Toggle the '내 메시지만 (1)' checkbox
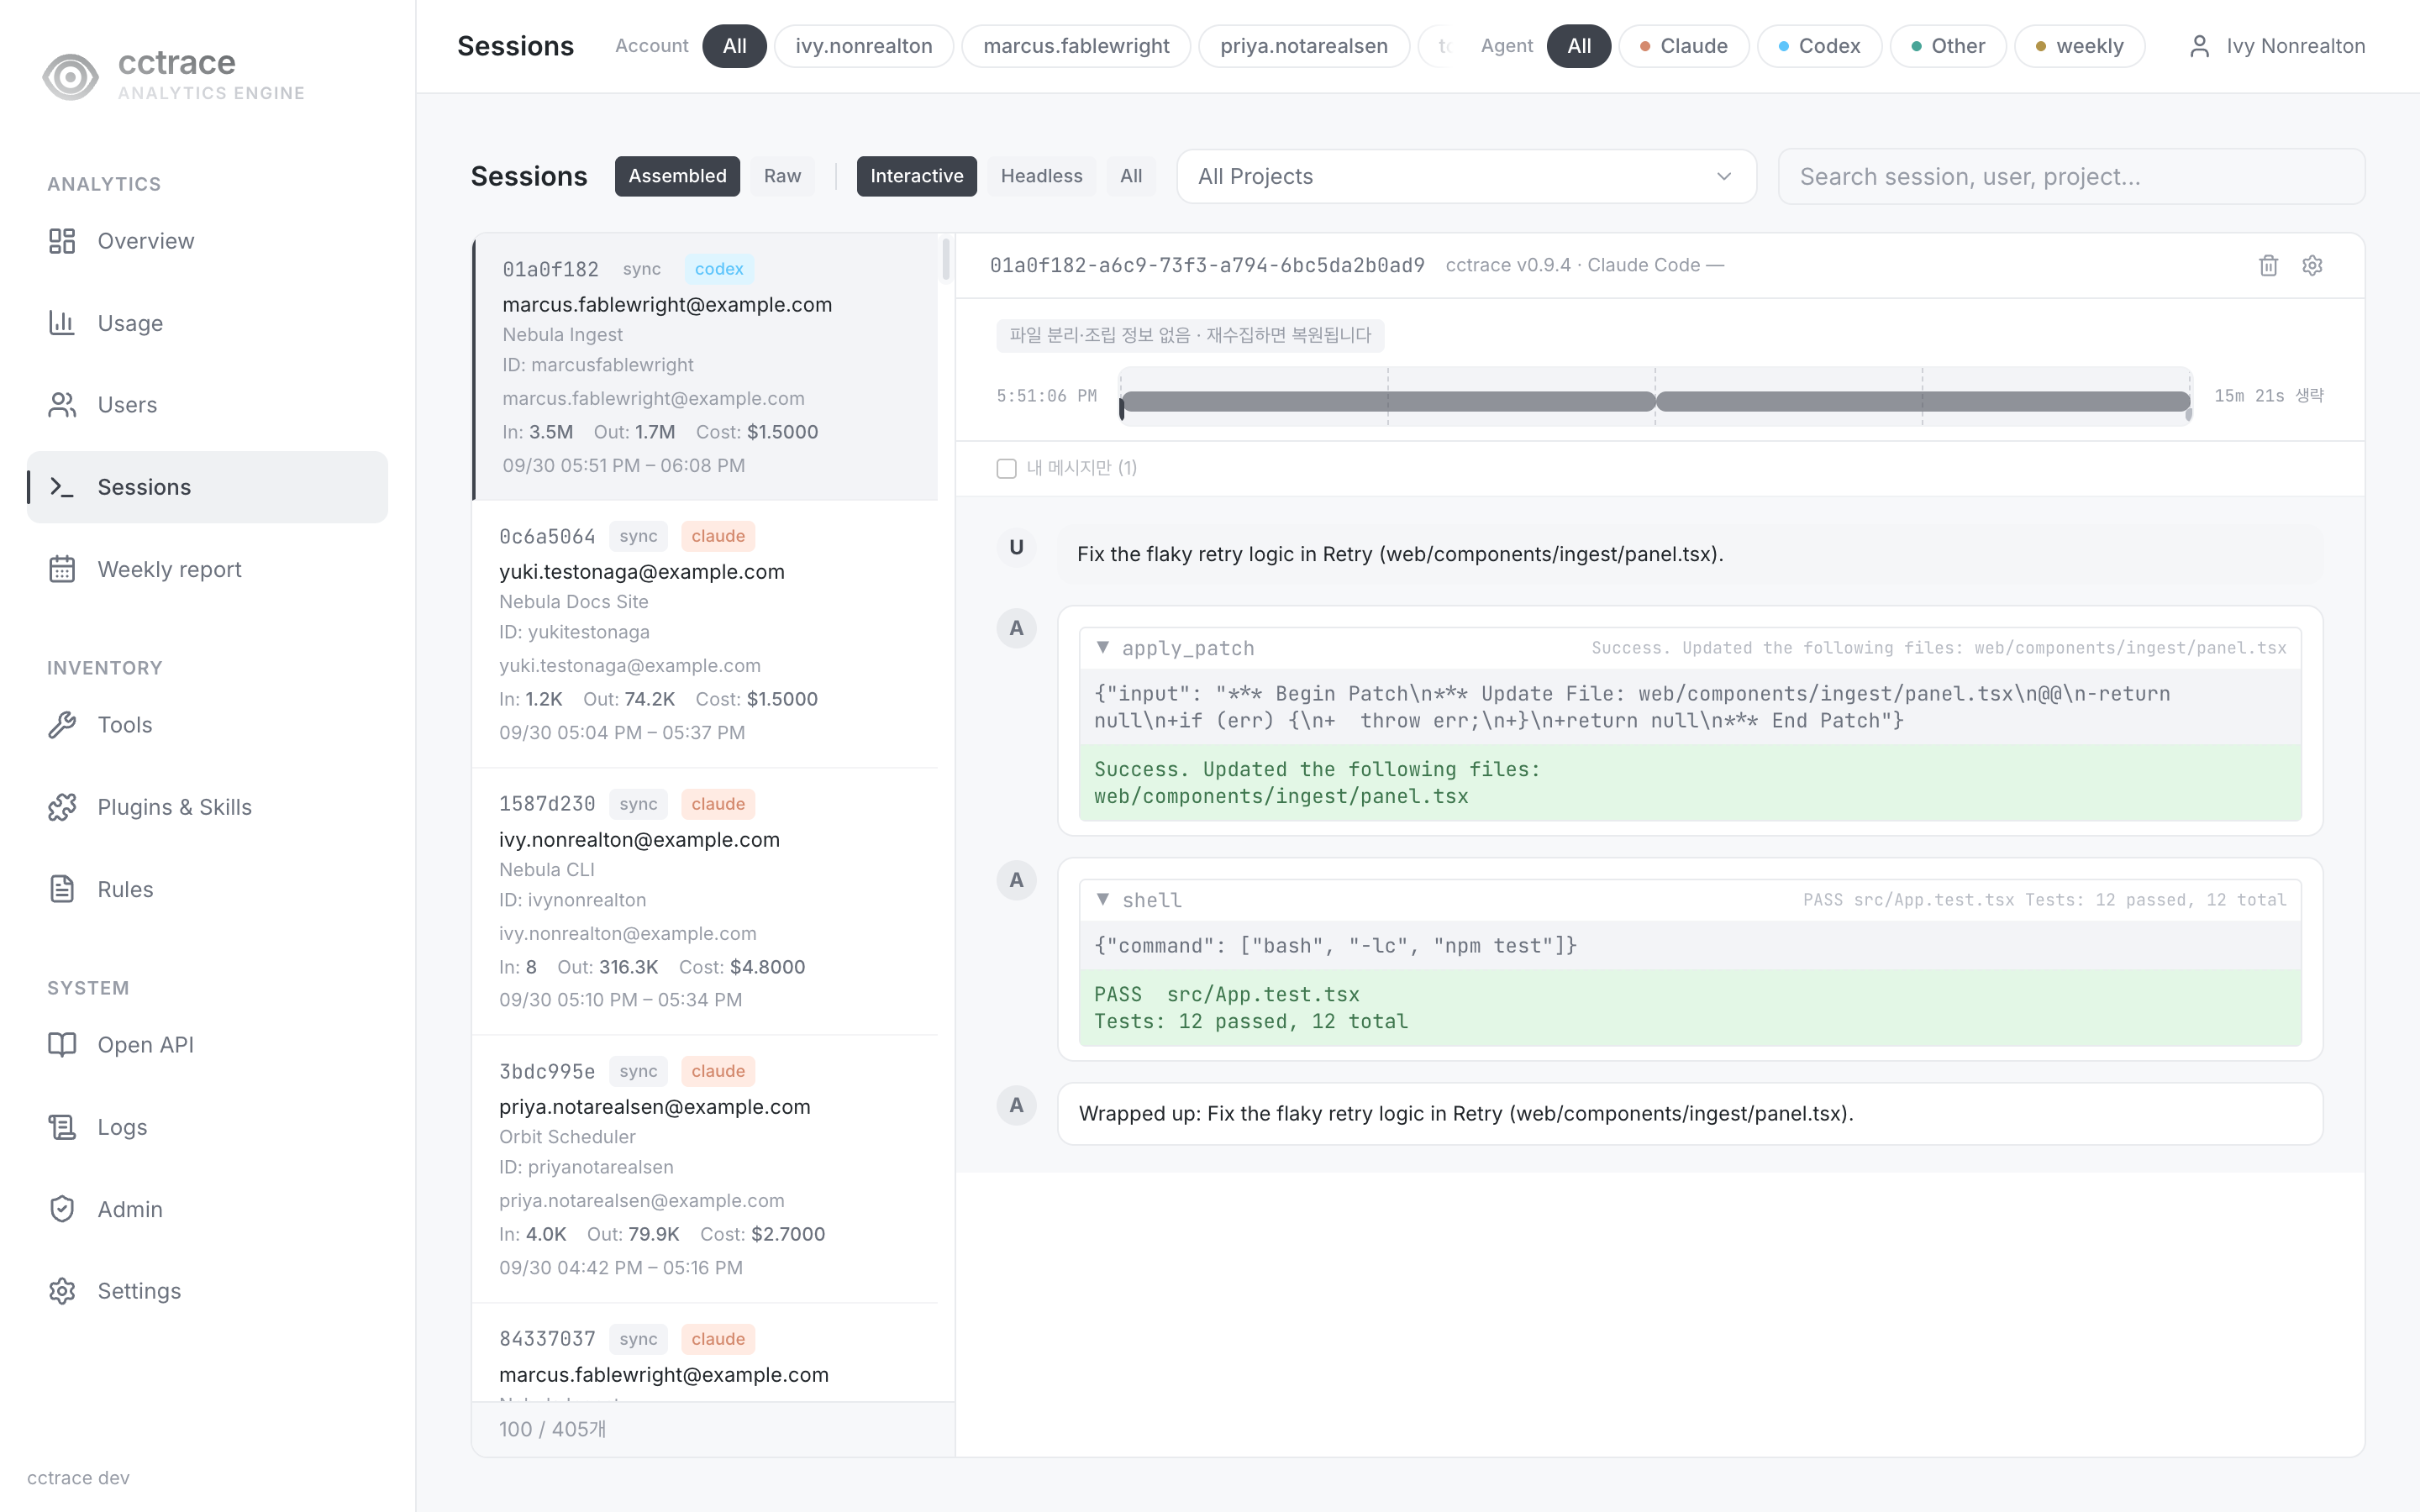The height and width of the screenshot is (1512, 2420). pos(1006,468)
